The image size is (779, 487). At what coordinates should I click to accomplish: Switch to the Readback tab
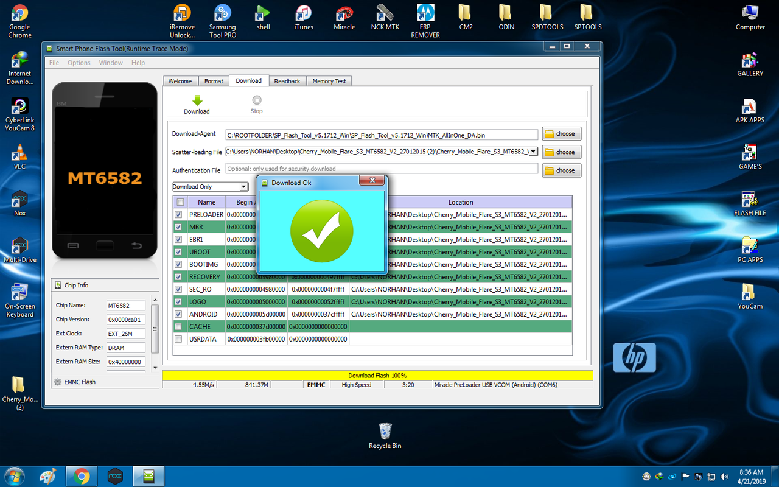(x=287, y=81)
